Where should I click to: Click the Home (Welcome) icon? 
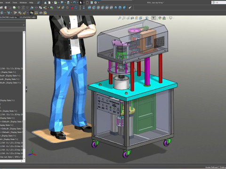[x=45, y=3]
